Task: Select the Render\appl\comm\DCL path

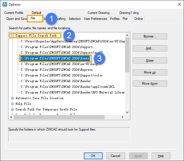Action: [68, 87]
